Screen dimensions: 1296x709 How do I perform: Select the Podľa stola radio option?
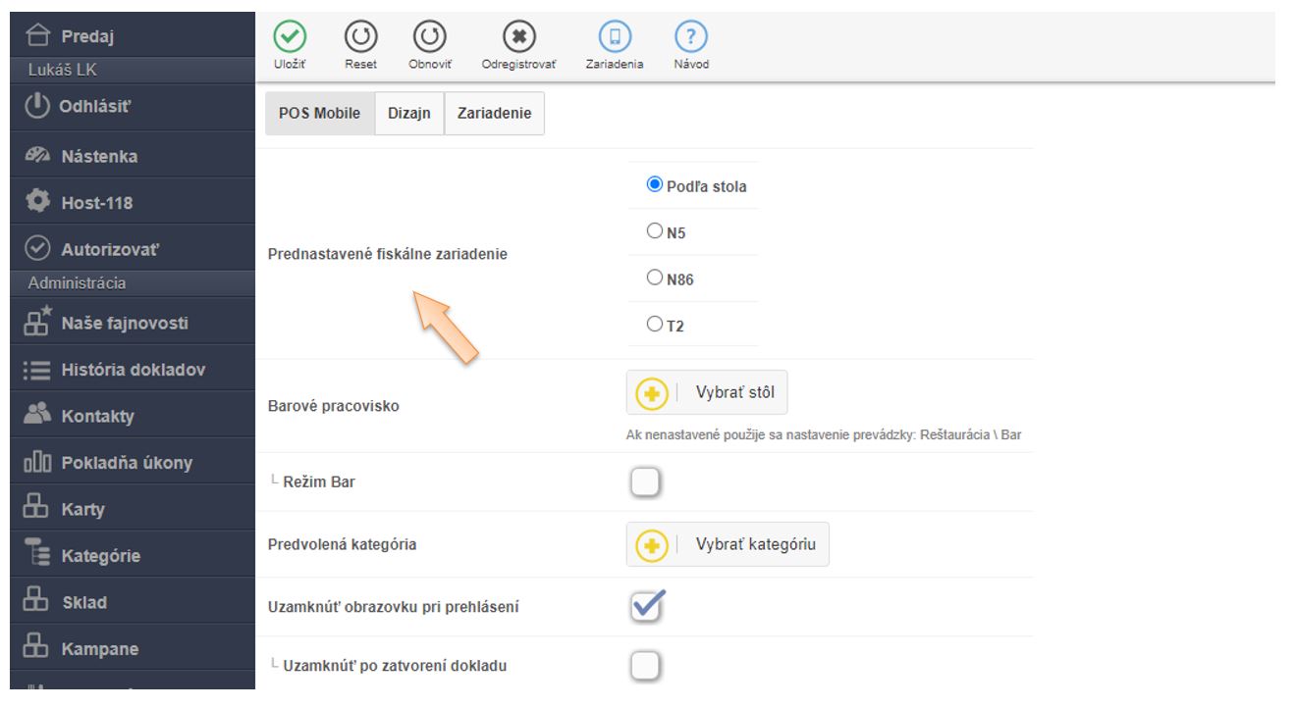pyautogui.click(x=655, y=185)
